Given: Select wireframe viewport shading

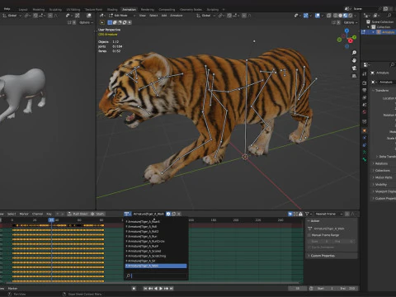Looking at the screenshot, I should pyautogui.click(x=336, y=16).
